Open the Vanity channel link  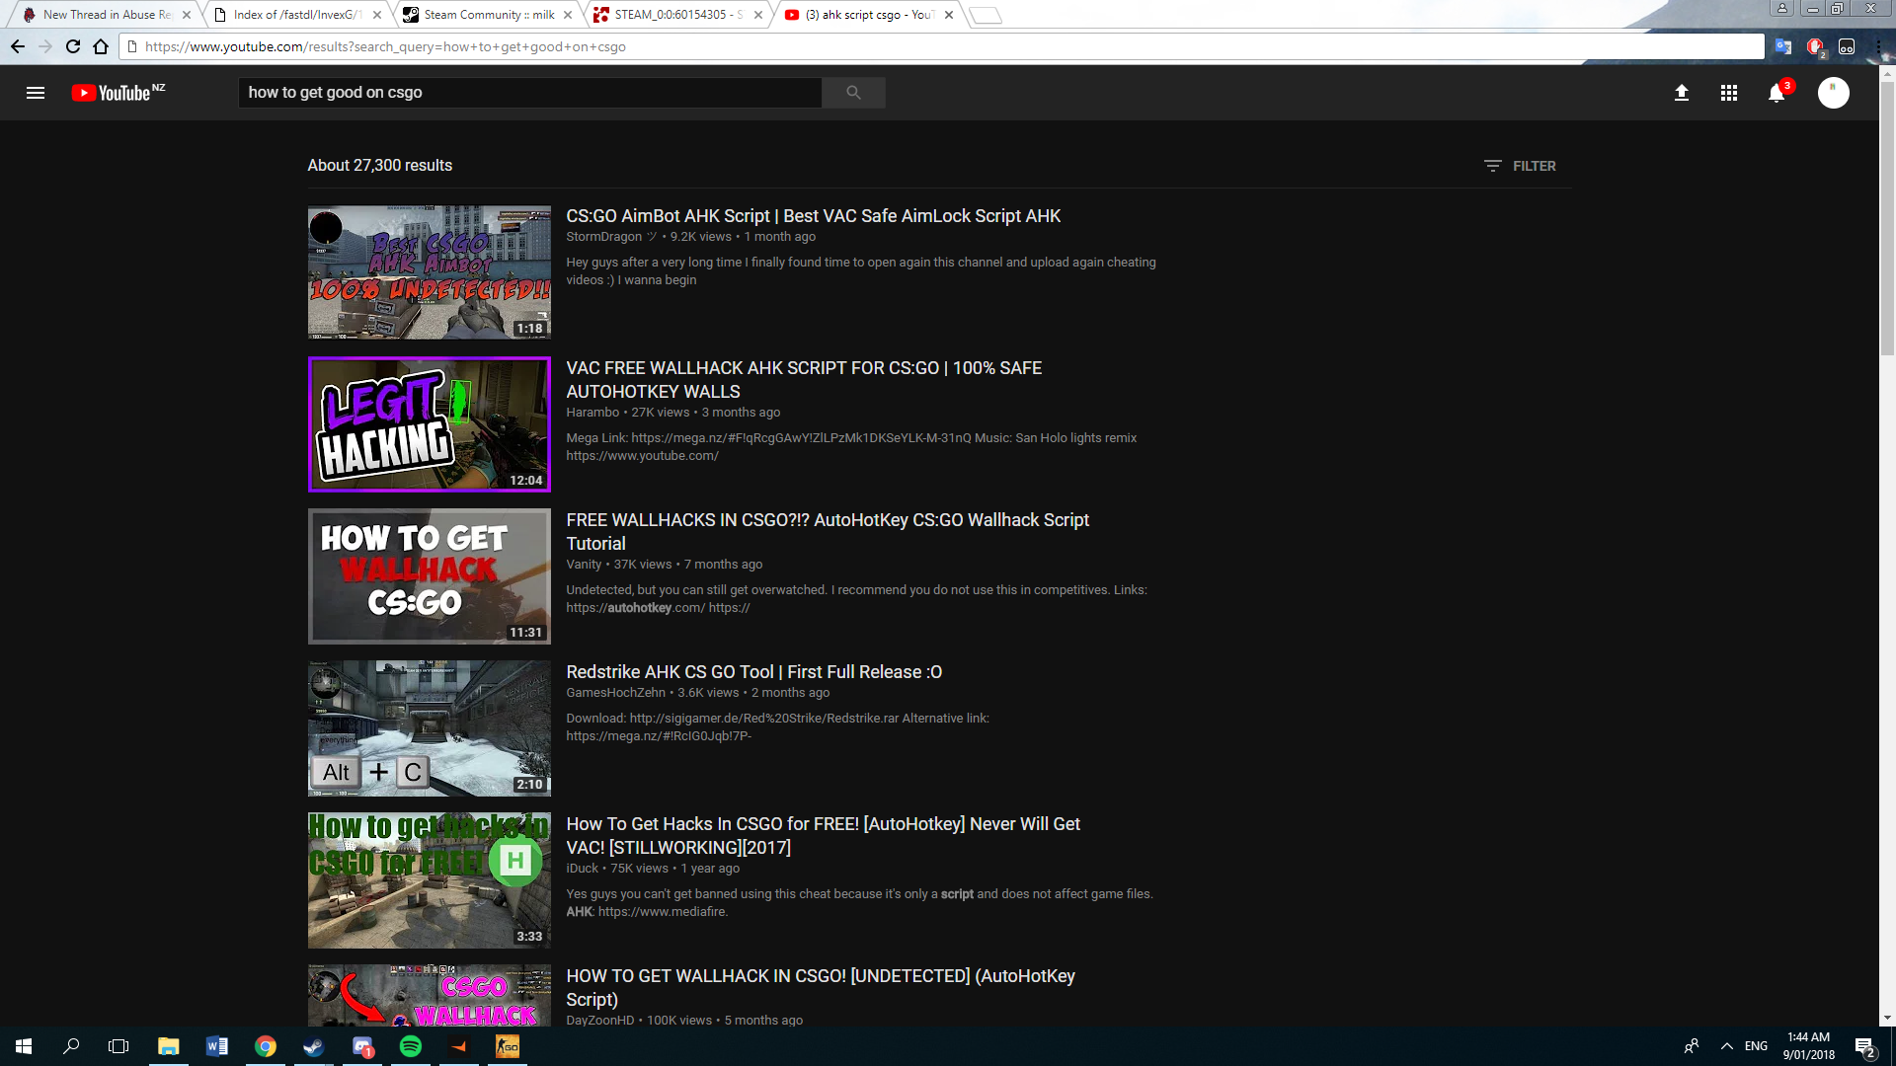tap(584, 565)
